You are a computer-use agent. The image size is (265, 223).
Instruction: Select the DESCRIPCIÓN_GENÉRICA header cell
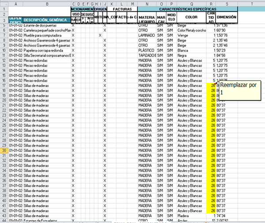point(47,20)
